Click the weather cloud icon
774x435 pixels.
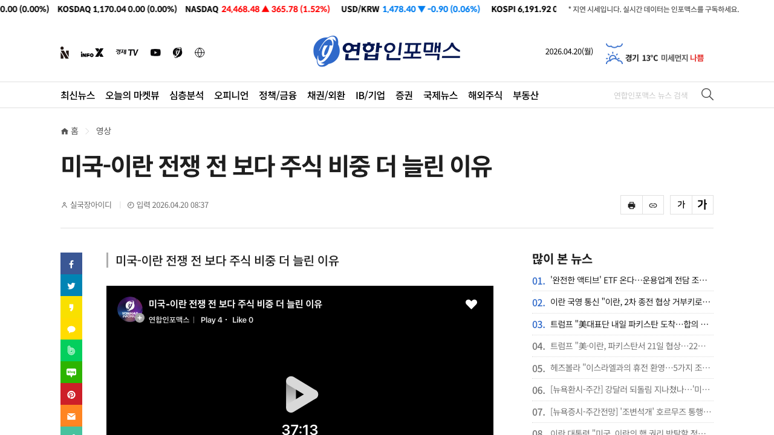614,54
